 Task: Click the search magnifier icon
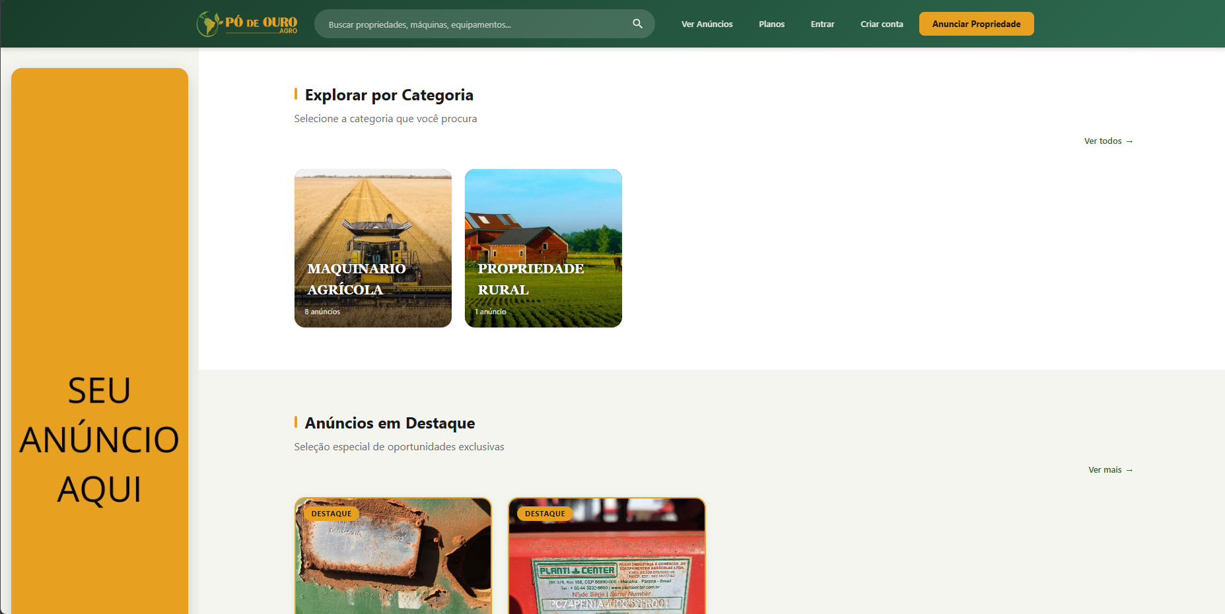[x=637, y=24]
